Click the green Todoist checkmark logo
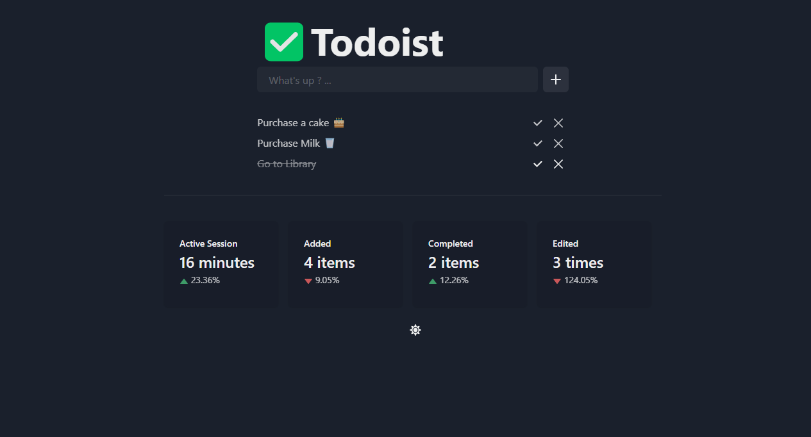This screenshot has height=437, width=811. pyautogui.click(x=284, y=42)
